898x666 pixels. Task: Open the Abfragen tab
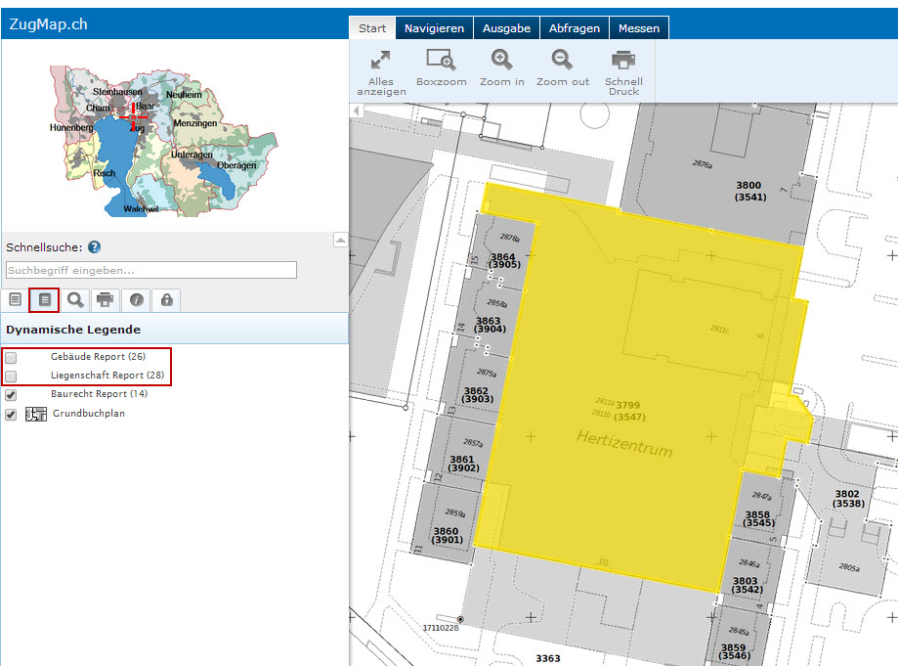575,28
